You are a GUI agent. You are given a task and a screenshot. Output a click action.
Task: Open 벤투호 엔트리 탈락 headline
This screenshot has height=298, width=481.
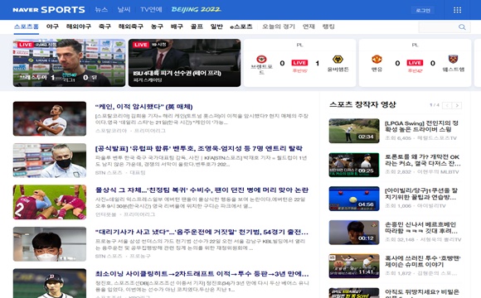pos(199,148)
